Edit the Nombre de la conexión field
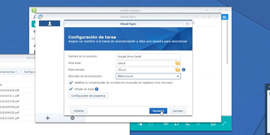The width and height of the screenshot is (270, 135). [148, 56]
